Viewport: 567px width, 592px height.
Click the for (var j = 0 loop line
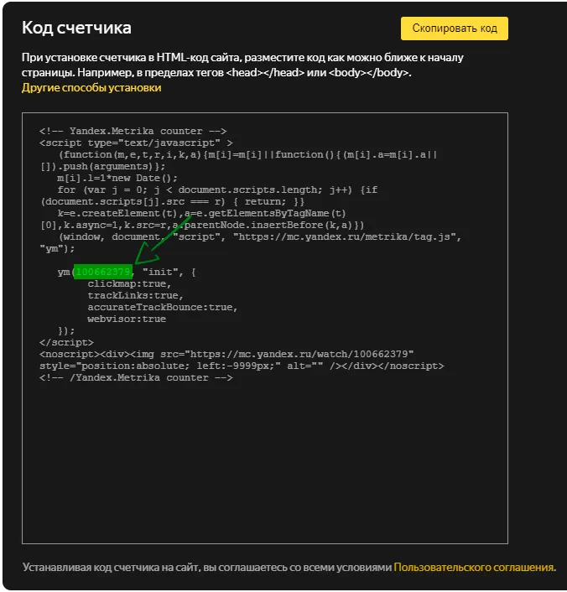click(217, 190)
